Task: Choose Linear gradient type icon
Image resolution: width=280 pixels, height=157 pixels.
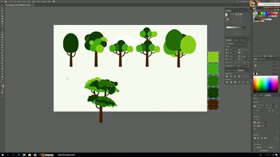Action: pos(236,14)
